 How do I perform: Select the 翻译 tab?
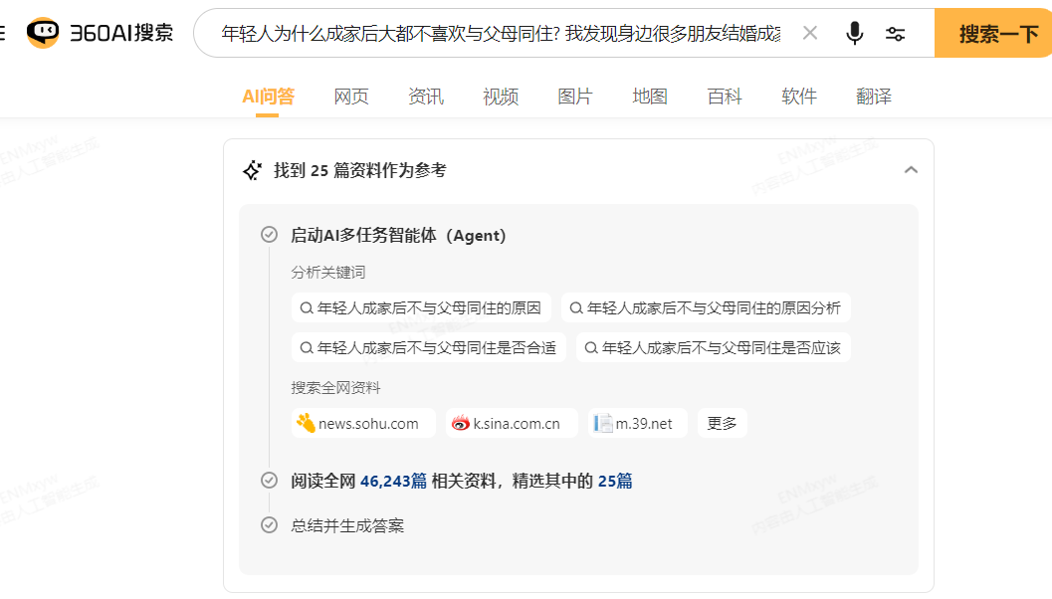pyautogui.click(x=873, y=97)
